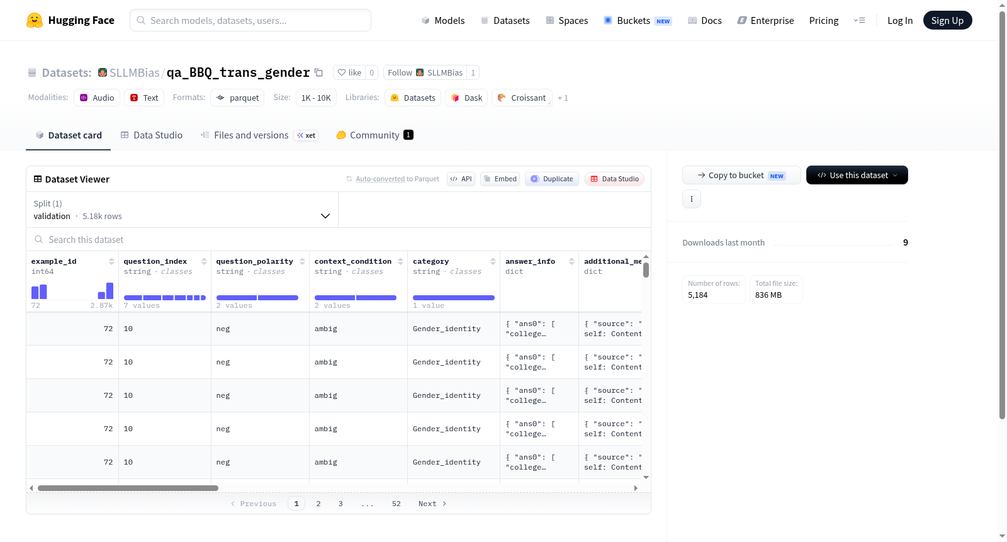Go to Spaces in top navigation
The width and height of the screenshot is (1007, 542).
coord(566,20)
